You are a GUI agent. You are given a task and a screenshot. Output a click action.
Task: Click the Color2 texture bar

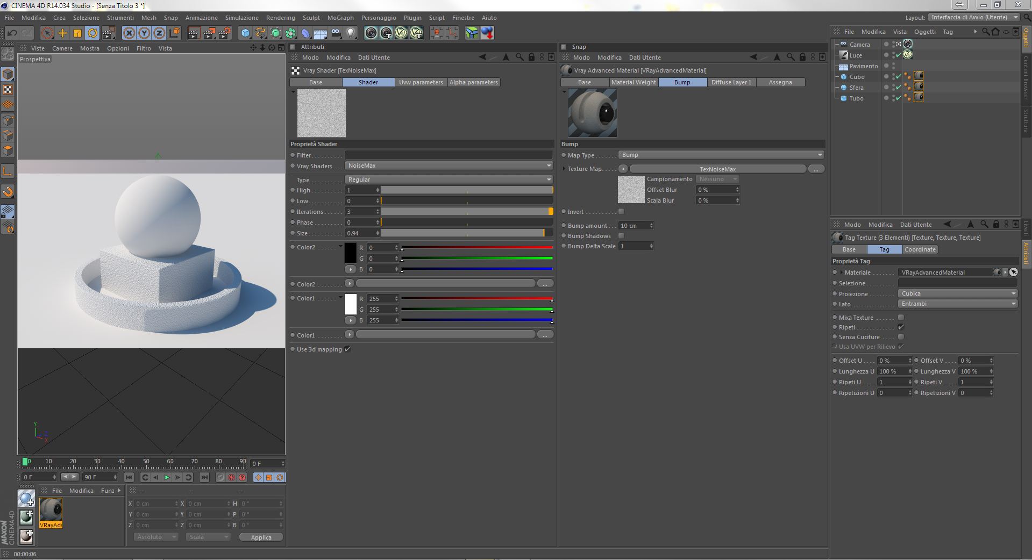pyautogui.click(x=445, y=284)
